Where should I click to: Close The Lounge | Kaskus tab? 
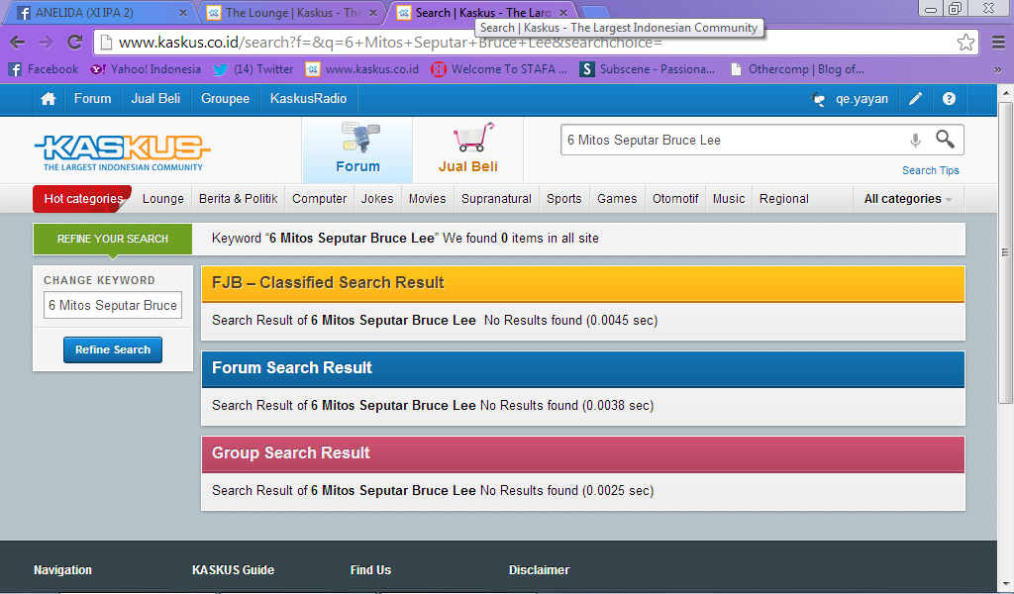(373, 13)
